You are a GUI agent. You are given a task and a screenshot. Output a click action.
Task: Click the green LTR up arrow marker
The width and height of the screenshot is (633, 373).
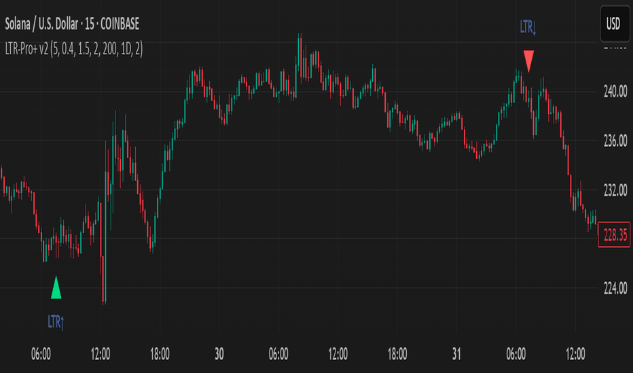pos(56,288)
